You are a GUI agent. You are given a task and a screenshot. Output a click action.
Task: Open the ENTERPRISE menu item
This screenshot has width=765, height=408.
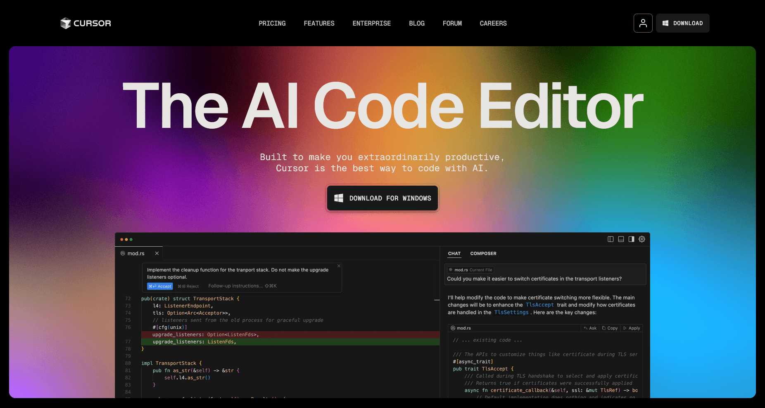coord(371,23)
